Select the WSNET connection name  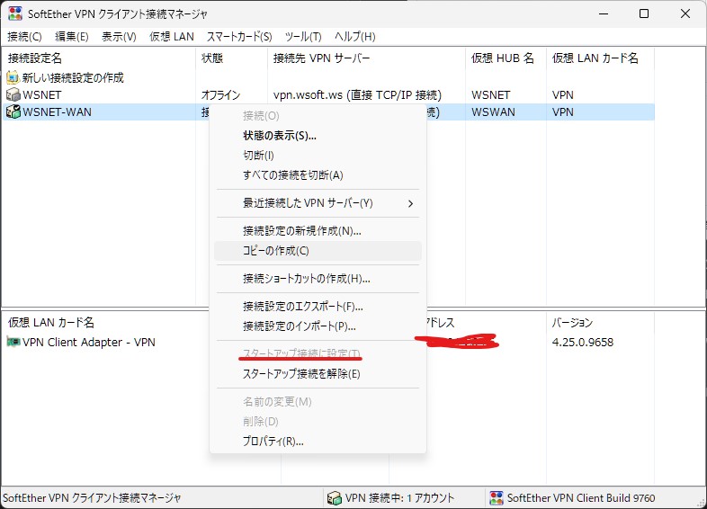click(42, 95)
